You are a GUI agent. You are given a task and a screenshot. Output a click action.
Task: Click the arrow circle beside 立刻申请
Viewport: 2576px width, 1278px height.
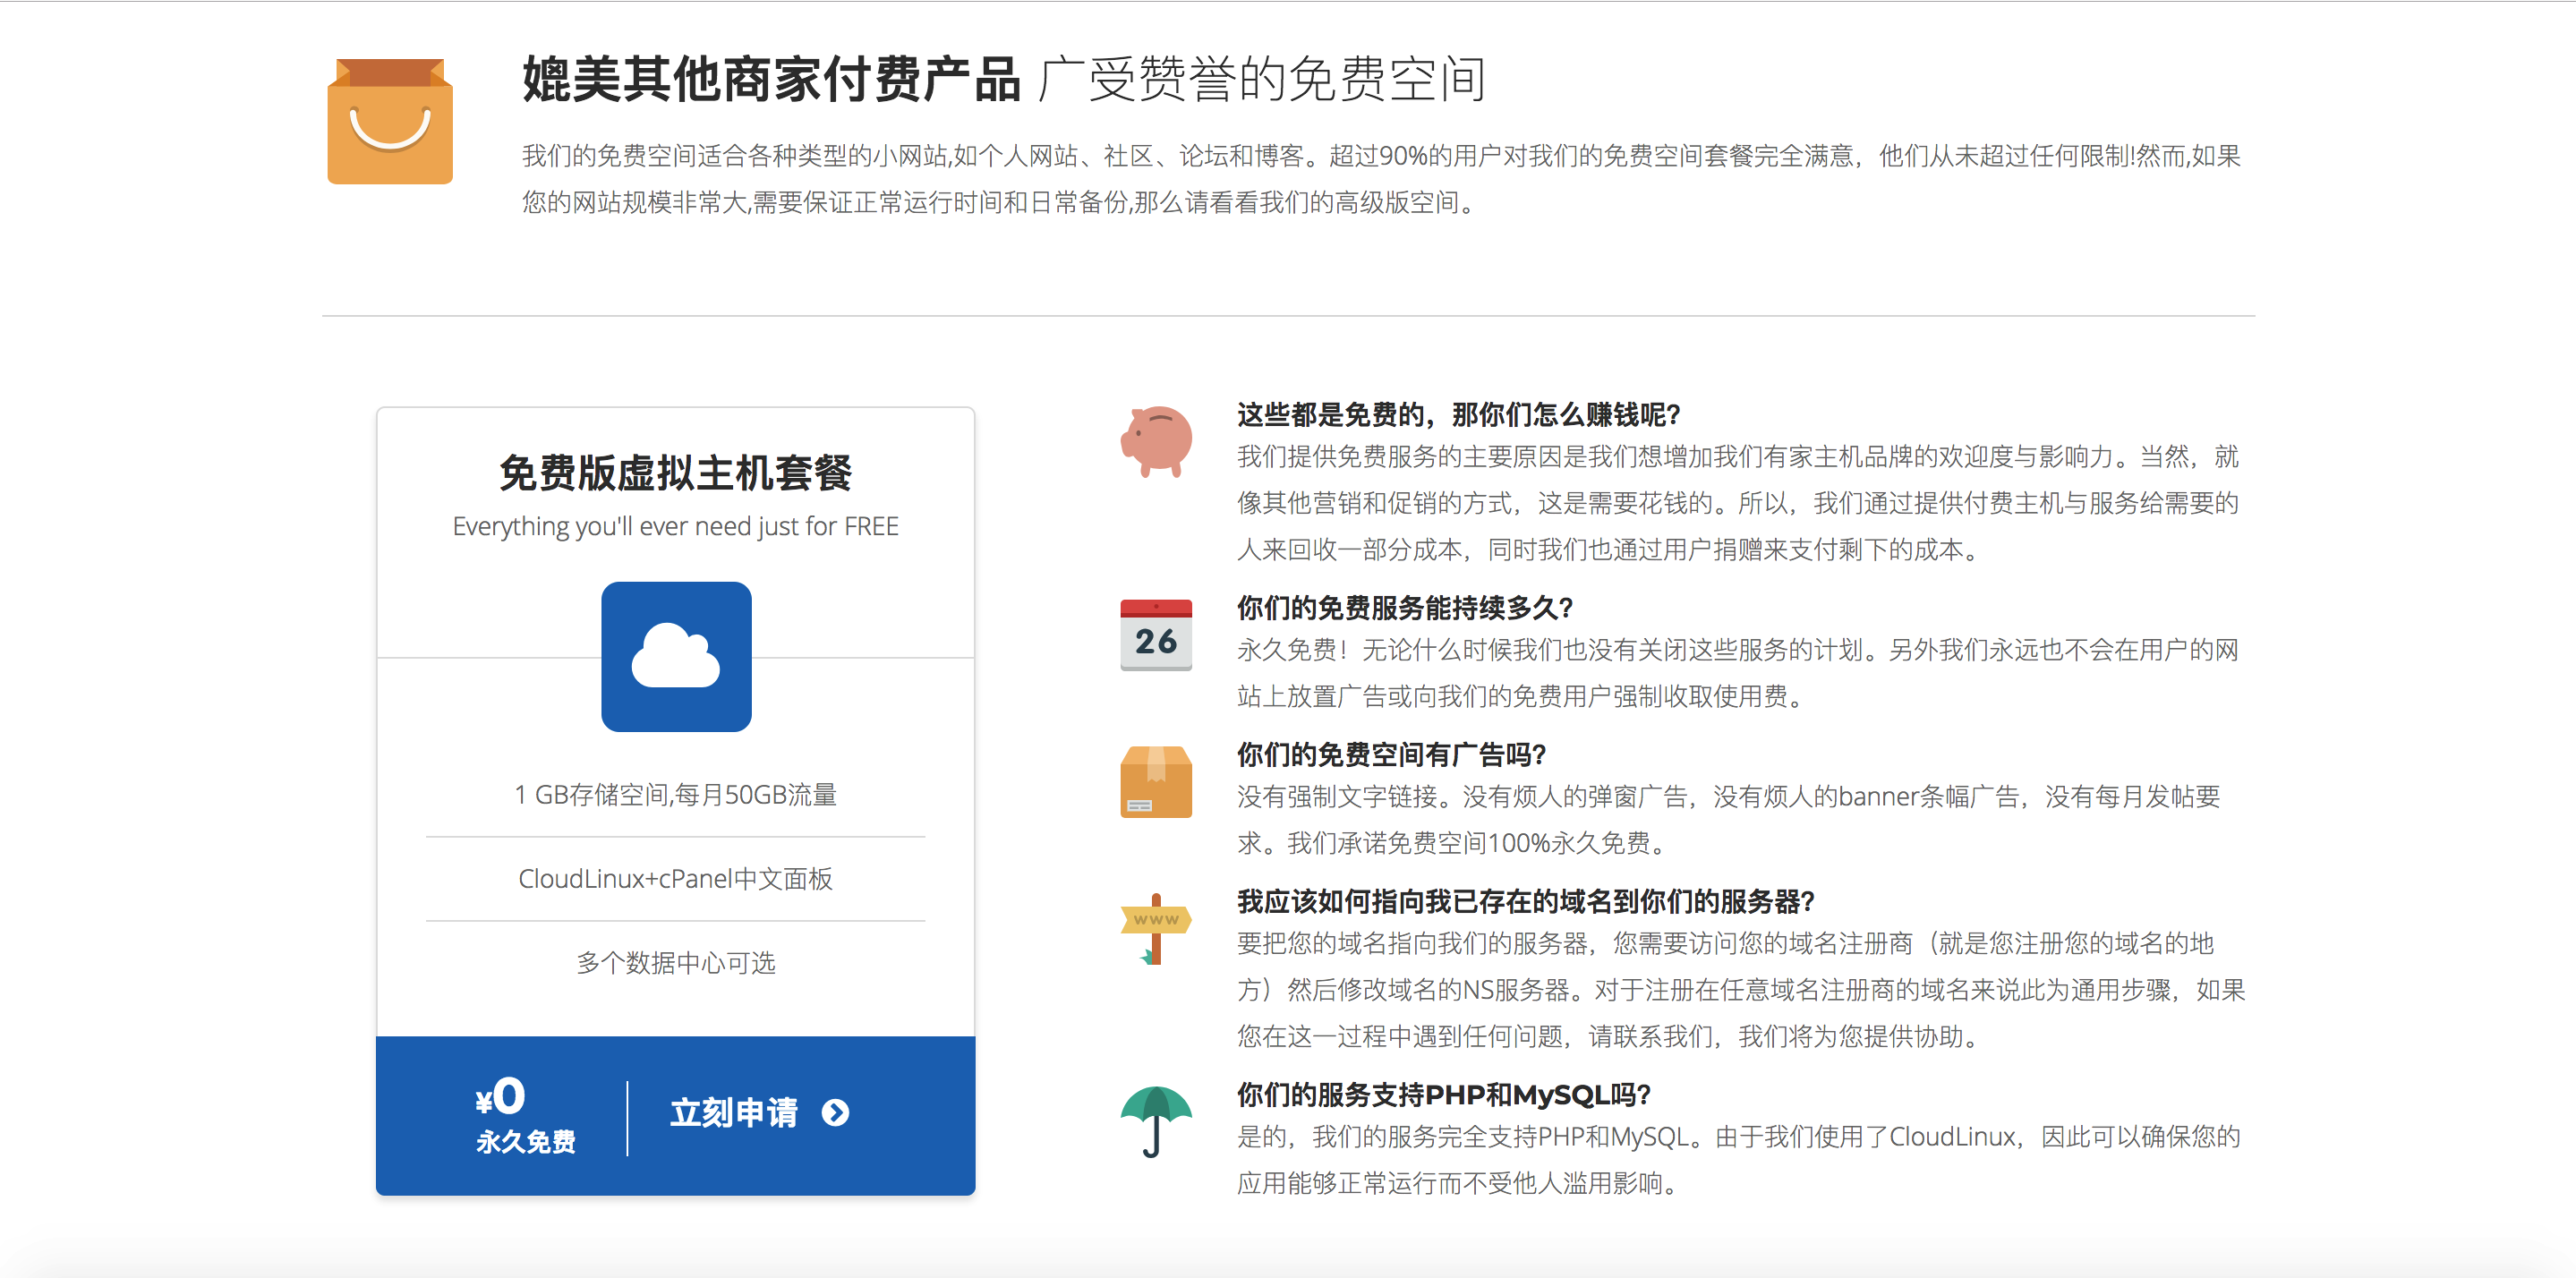coord(835,1112)
